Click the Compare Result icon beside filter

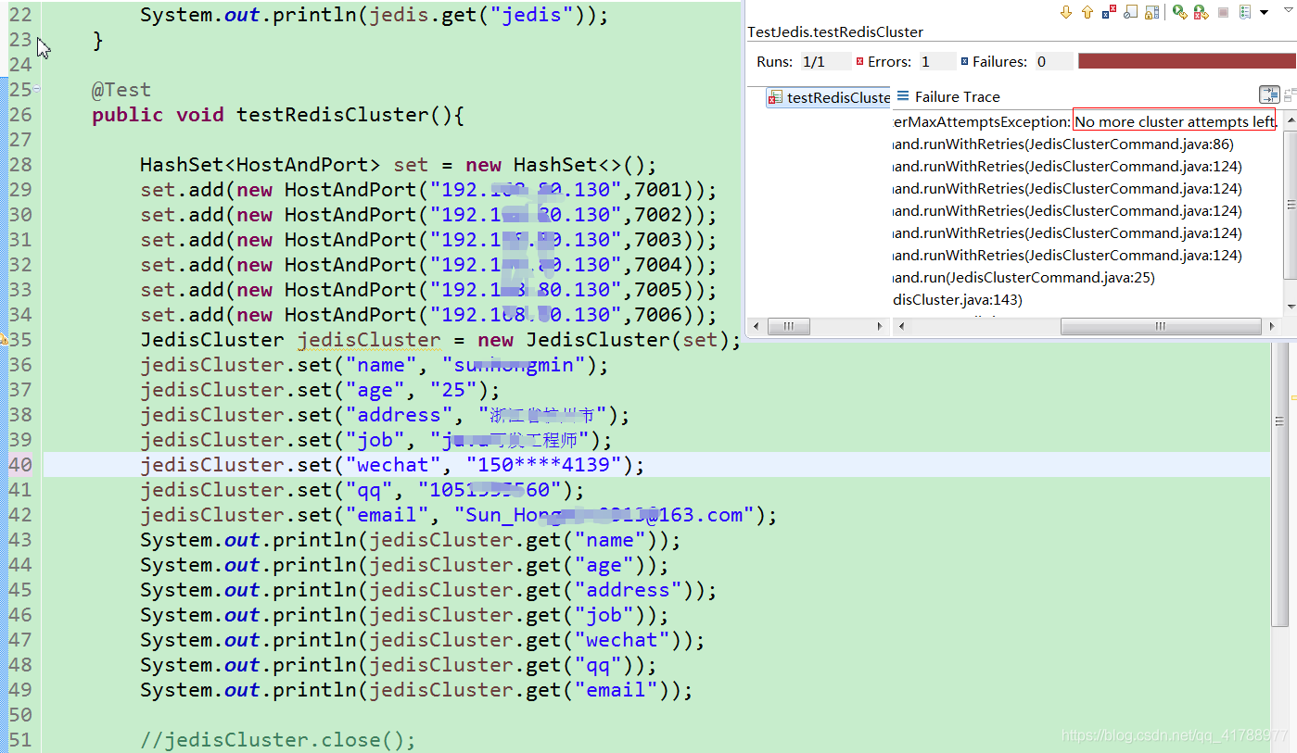[1291, 95]
